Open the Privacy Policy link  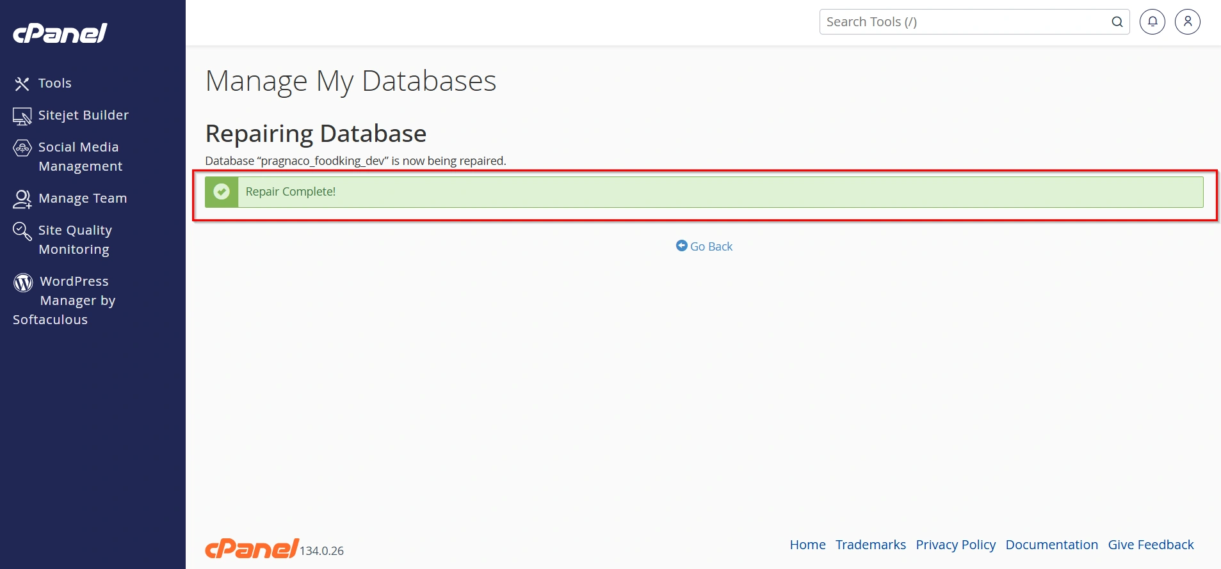956,545
